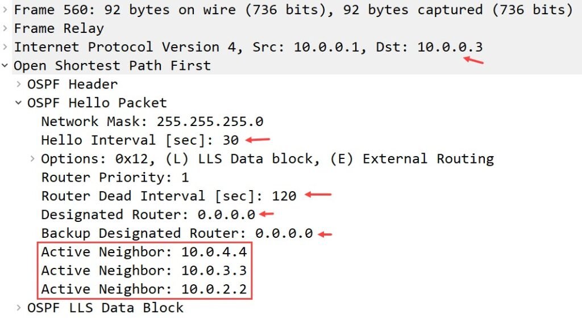Click the Dst address 10.0.0.3 text

point(451,47)
